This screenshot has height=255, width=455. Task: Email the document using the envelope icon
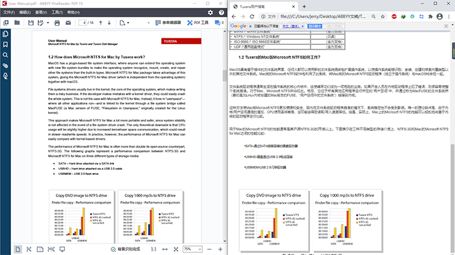click(x=68, y=23)
